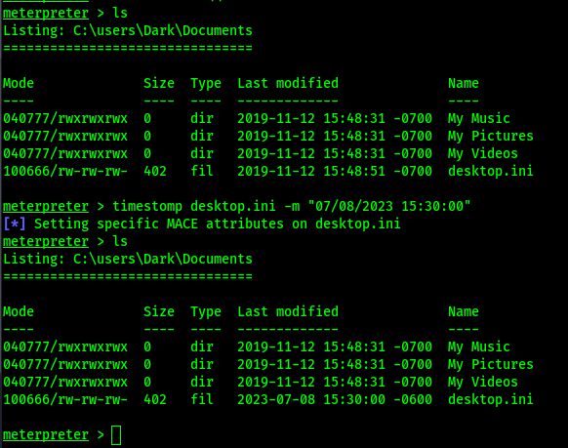Click My Videos in the first listing
Viewport: 568px width, 448px height.
click(483, 153)
